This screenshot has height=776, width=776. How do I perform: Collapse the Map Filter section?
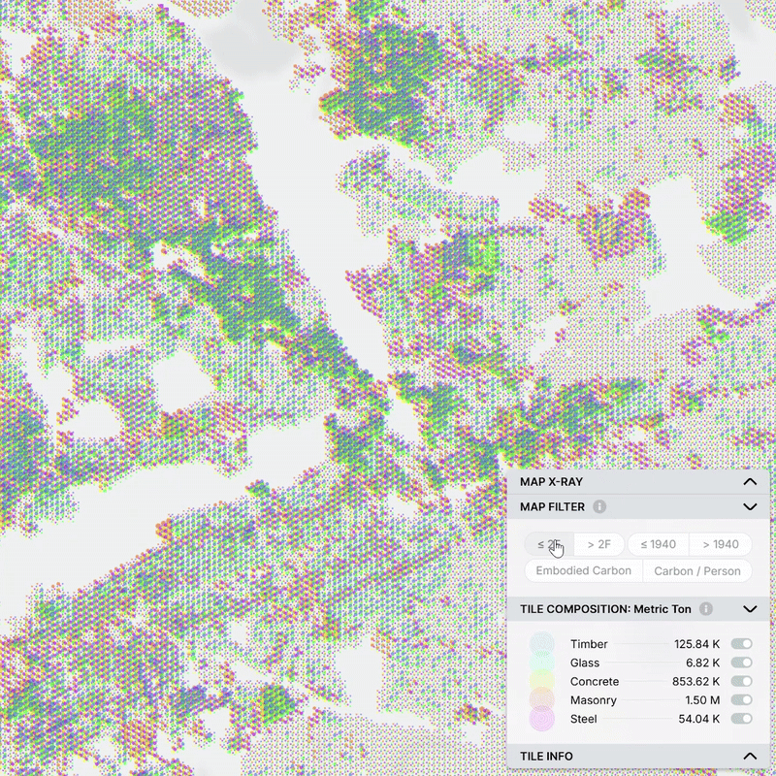tap(749, 506)
